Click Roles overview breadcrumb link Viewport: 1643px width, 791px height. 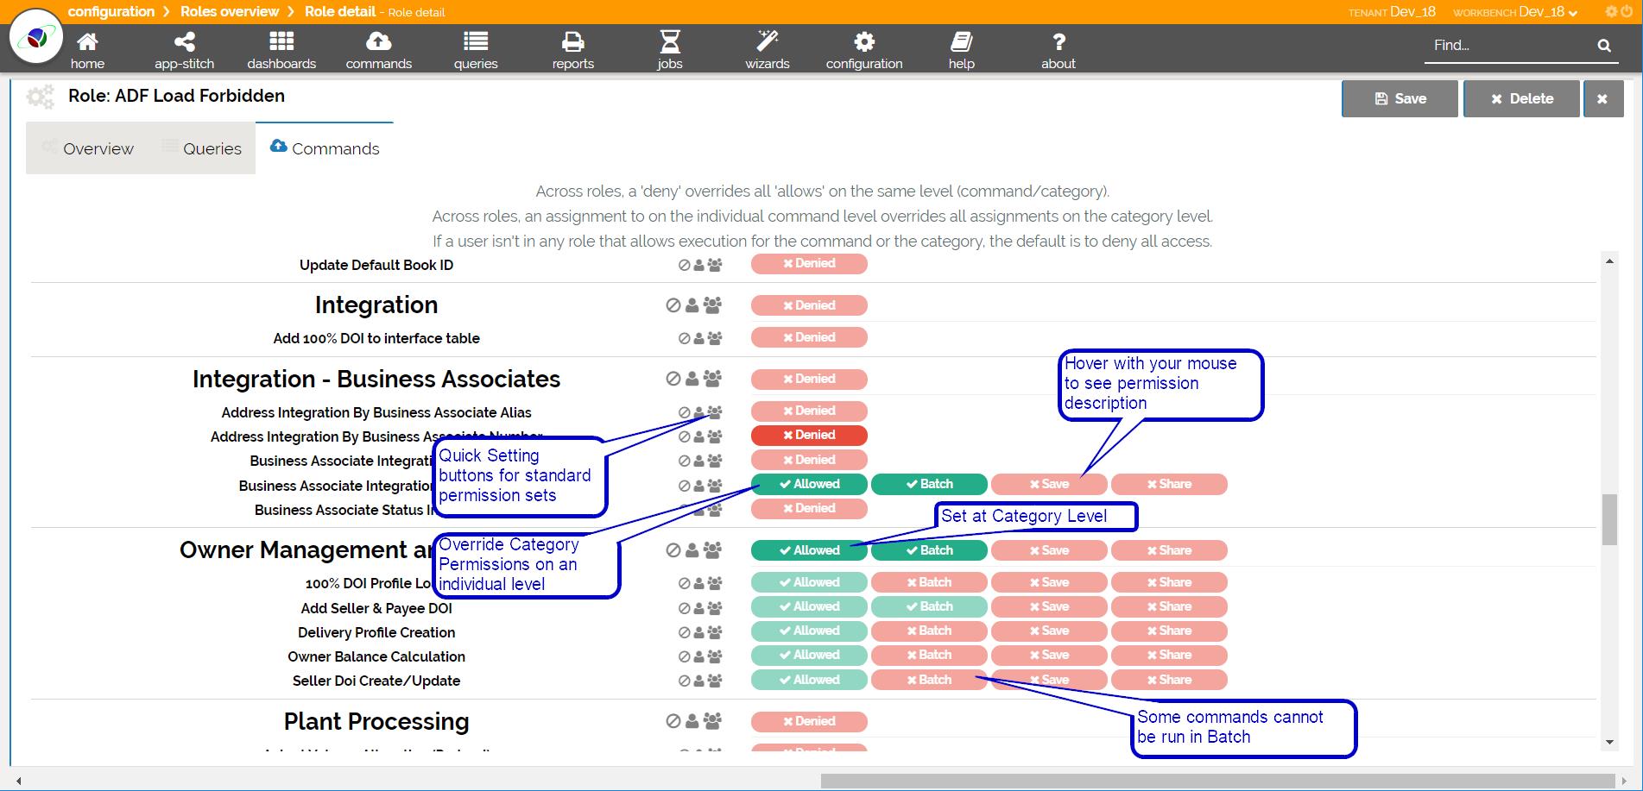230,11
